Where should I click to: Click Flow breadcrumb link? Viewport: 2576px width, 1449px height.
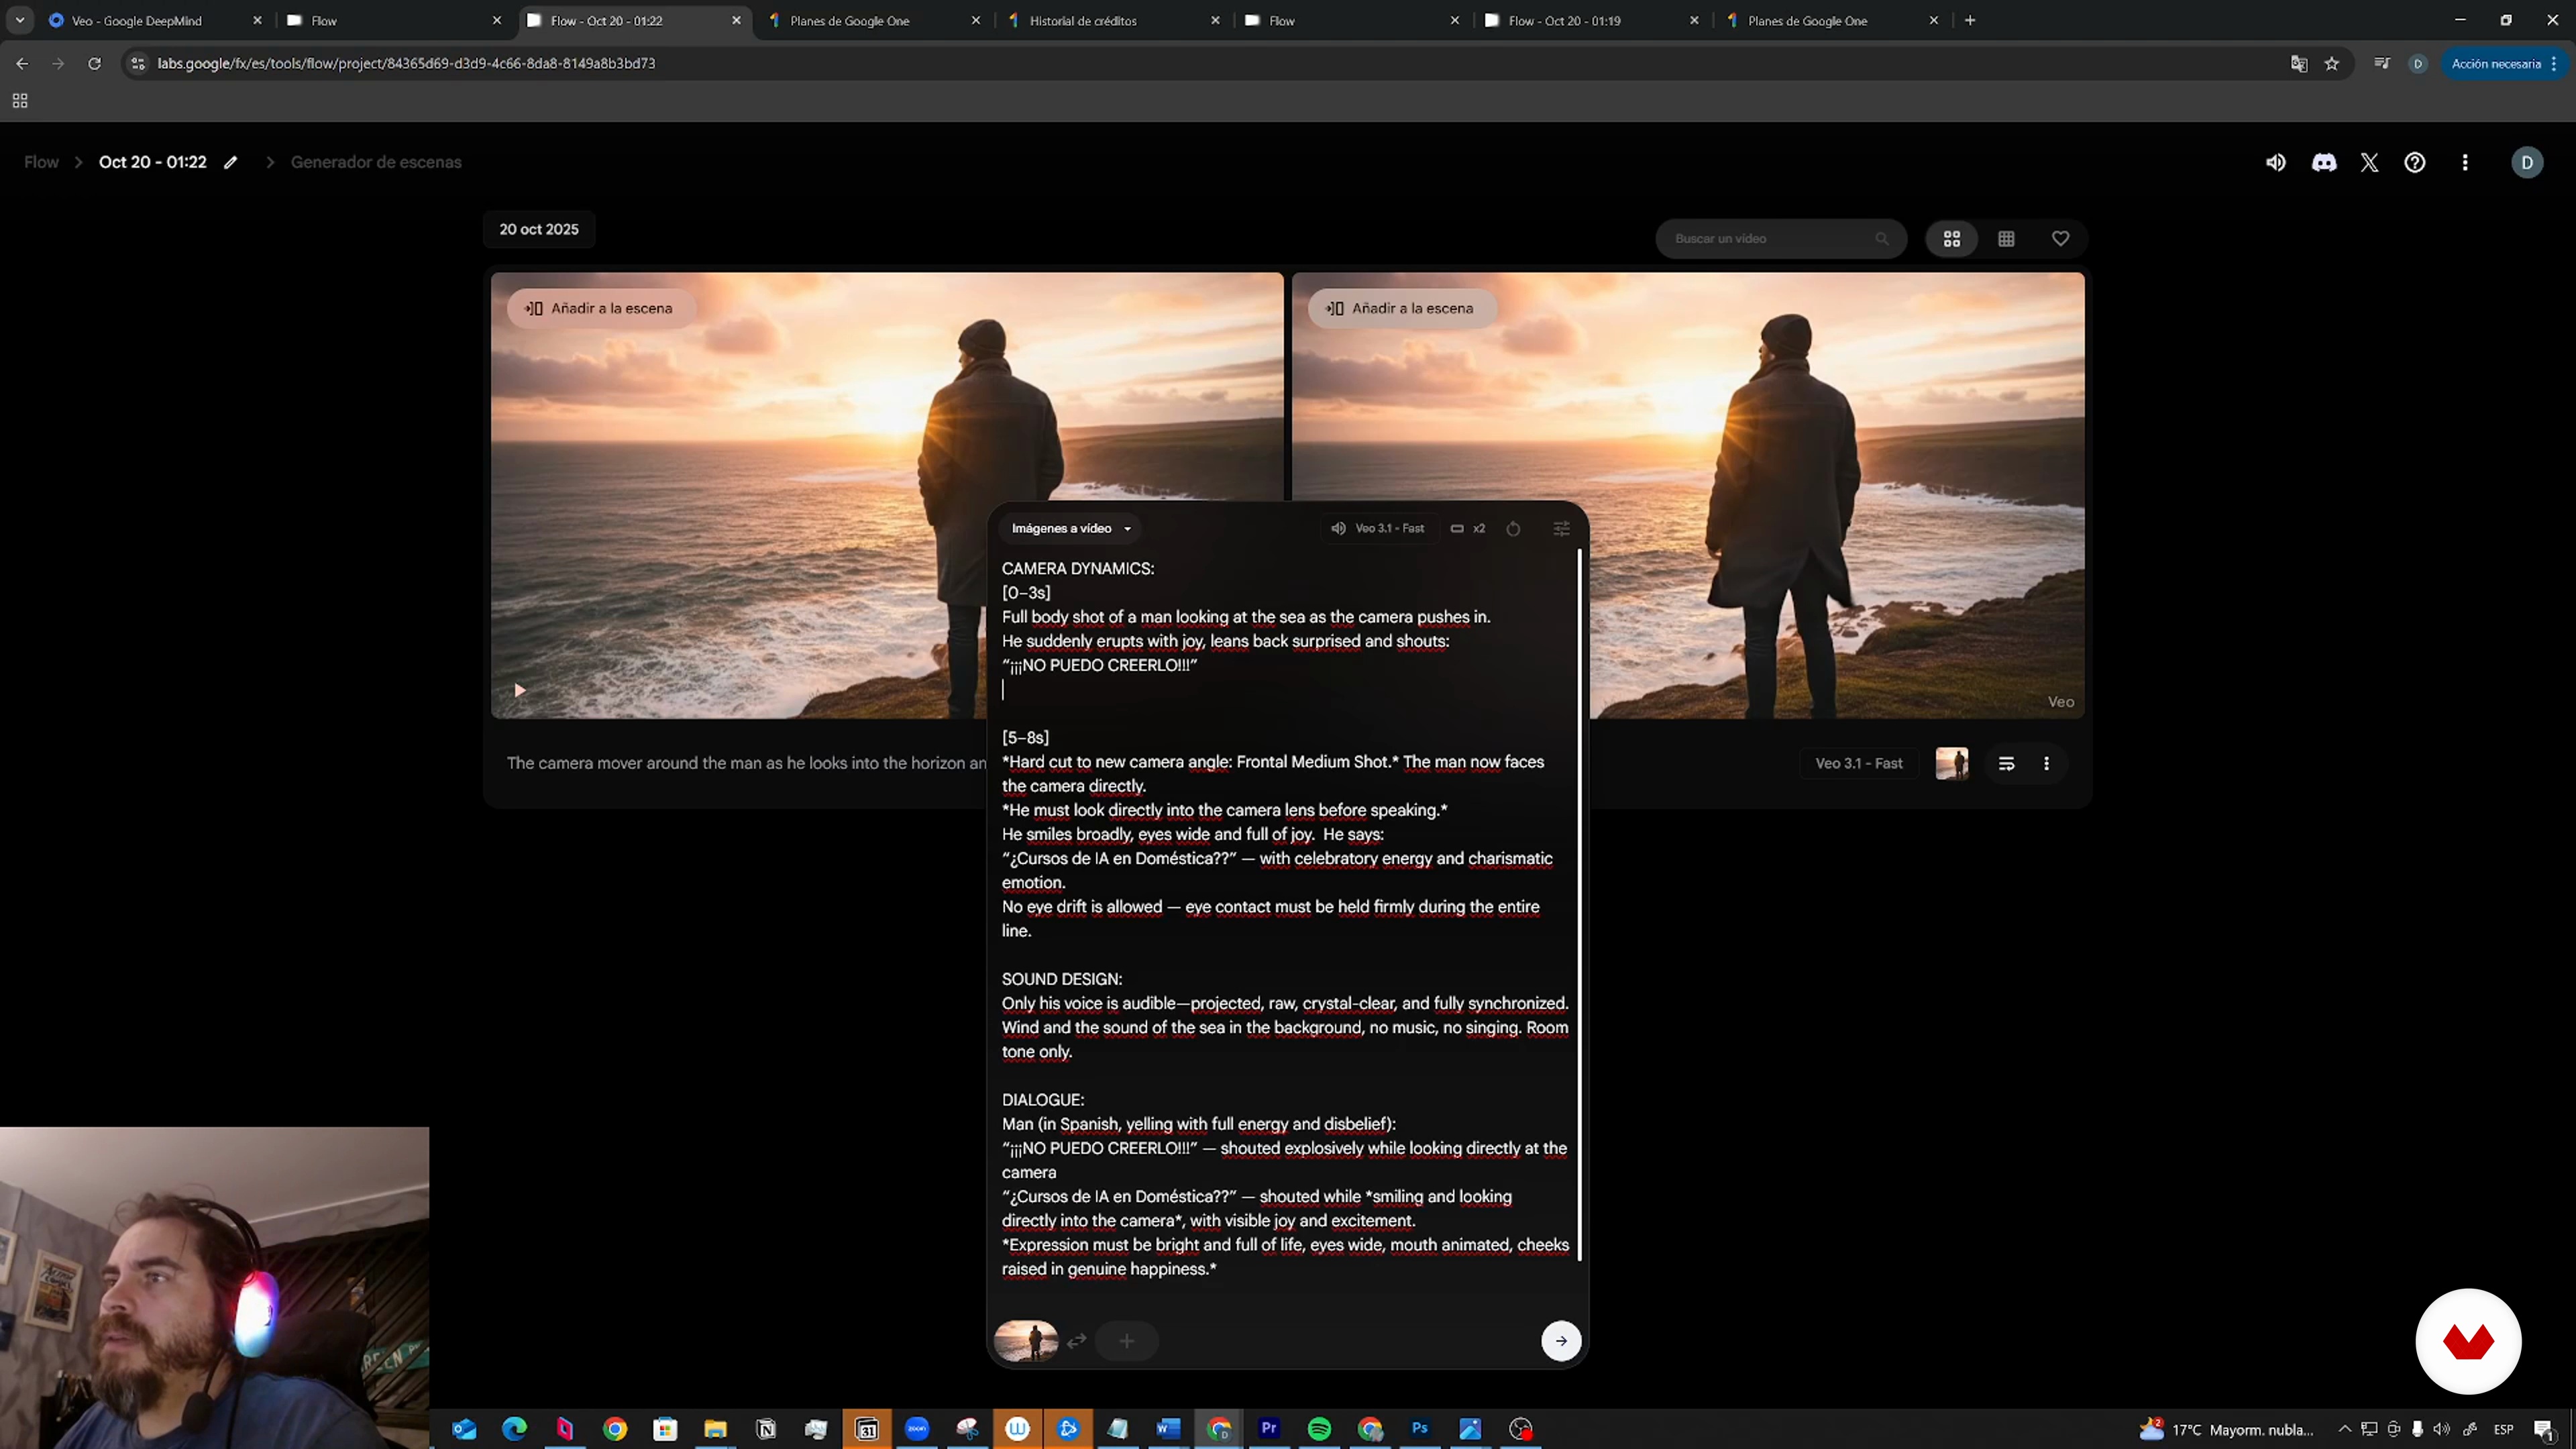coord(41,162)
